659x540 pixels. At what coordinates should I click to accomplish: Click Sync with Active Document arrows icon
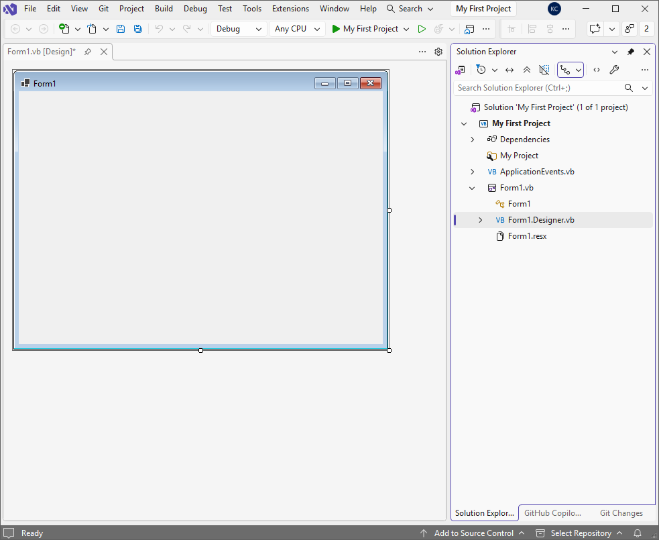tap(510, 70)
